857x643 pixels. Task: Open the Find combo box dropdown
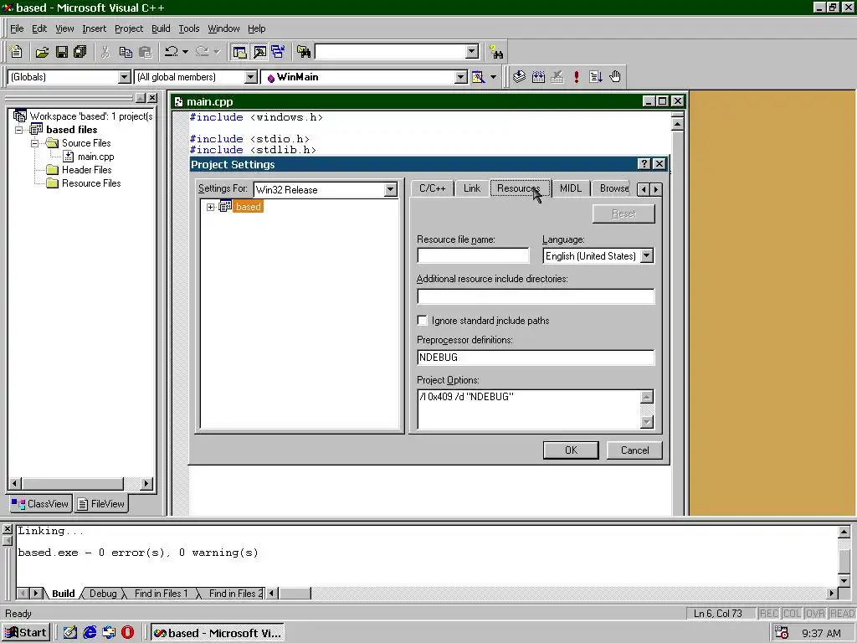[472, 52]
